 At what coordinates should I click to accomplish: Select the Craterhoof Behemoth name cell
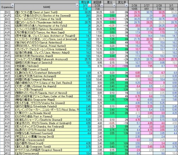47,73
